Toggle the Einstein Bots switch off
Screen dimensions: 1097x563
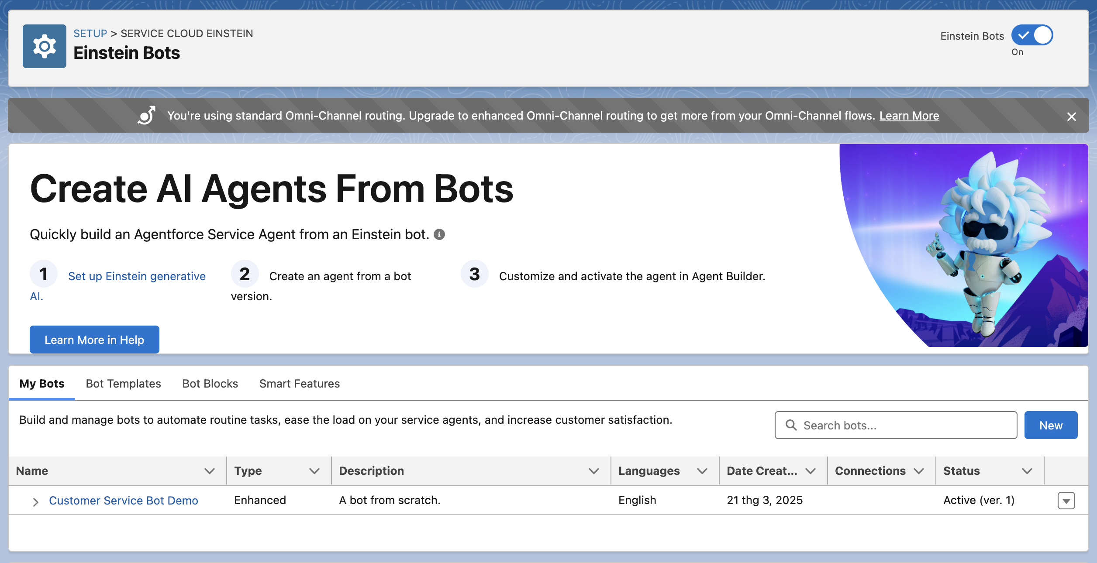click(1032, 35)
